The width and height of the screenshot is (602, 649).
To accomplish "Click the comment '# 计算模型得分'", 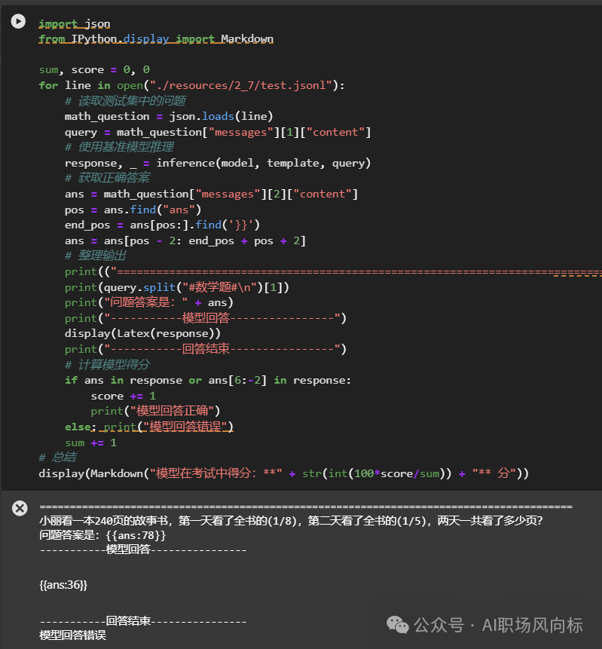I will [107, 365].
